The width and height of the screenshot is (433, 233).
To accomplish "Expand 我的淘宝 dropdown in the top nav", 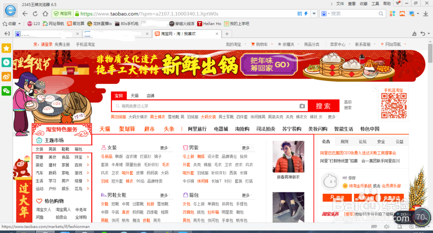I will (245, 44).
